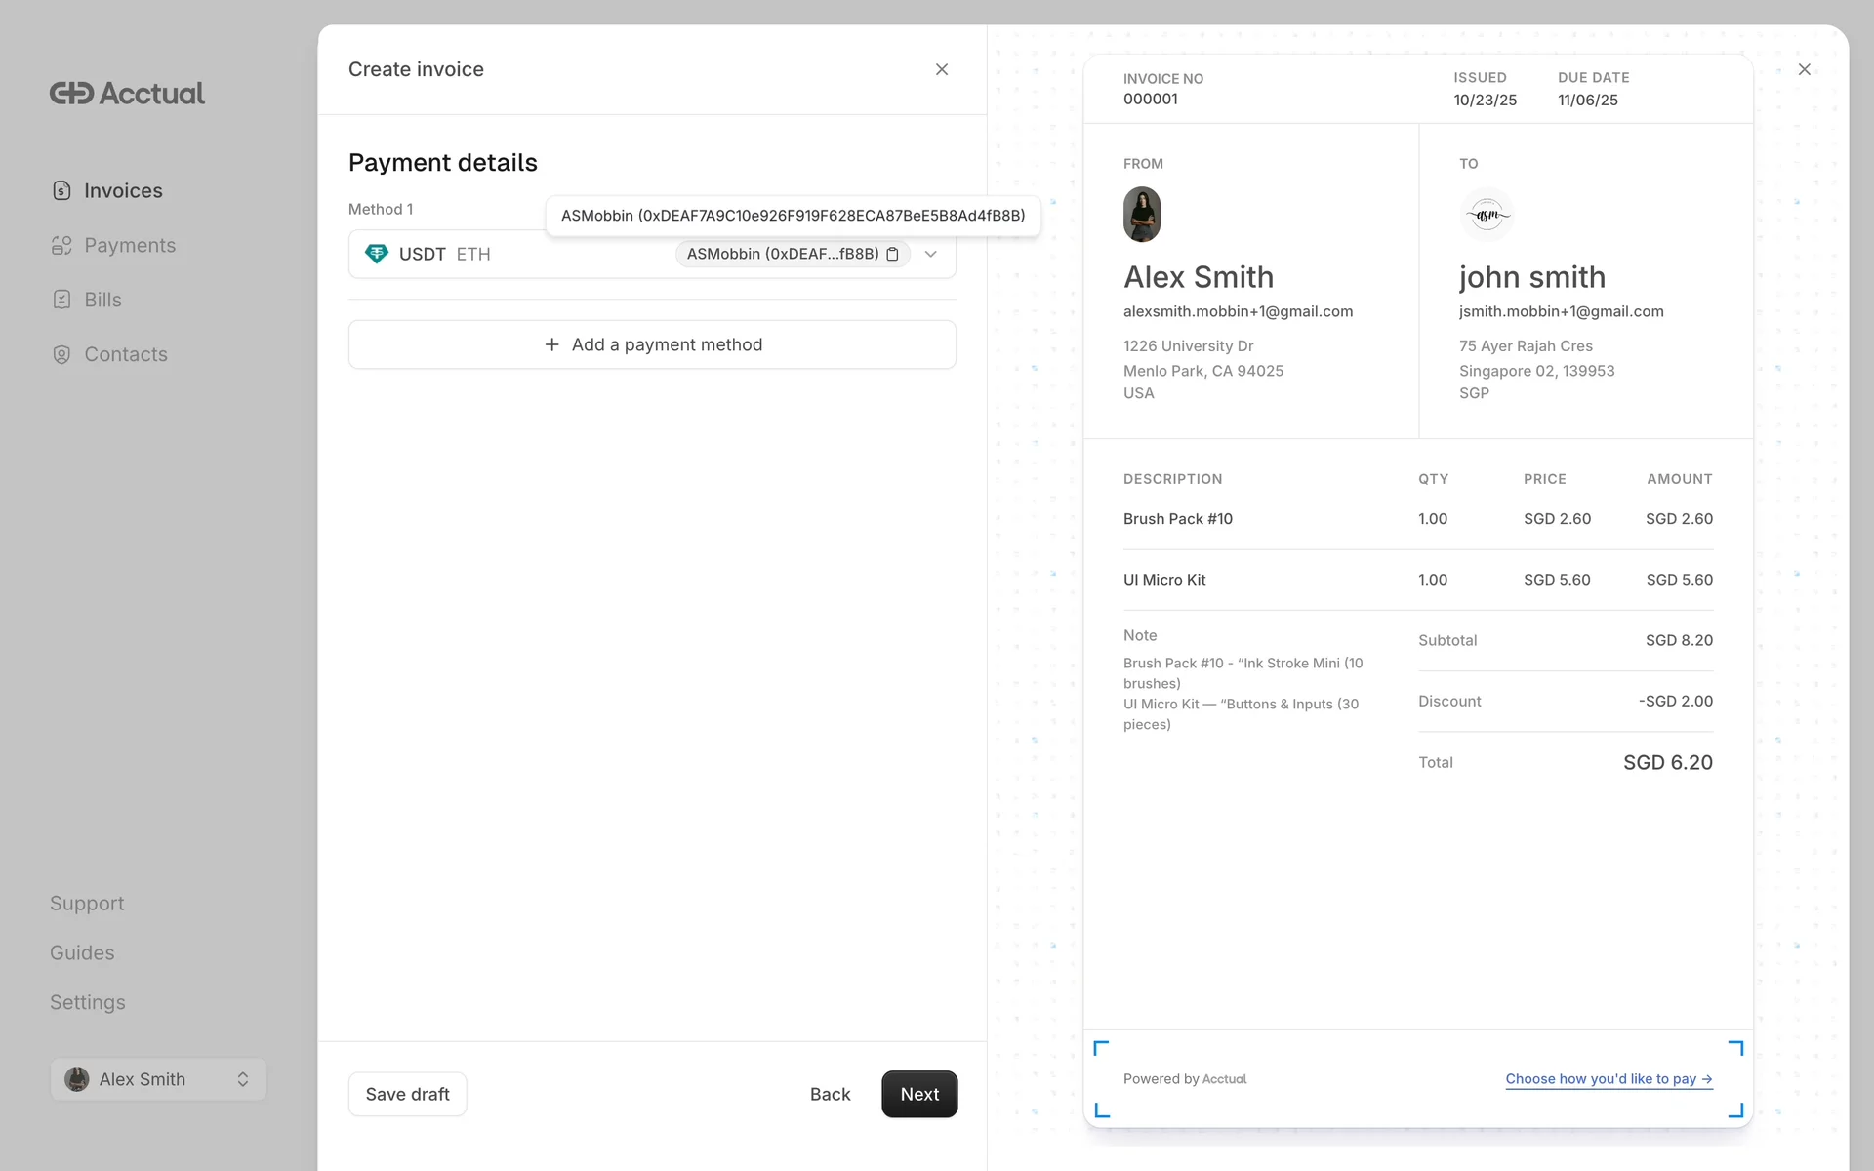Click the USDT Tether coin icon
The image size is (1874, 1171).
pyautogui.click(x=376, y=255)
